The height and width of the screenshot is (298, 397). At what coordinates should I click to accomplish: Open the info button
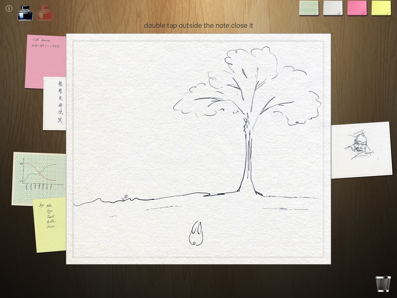point(9,9)
